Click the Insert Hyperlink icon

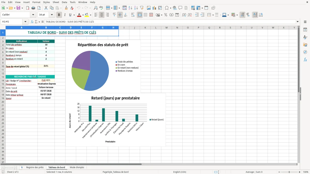click(x=175, y=8)
